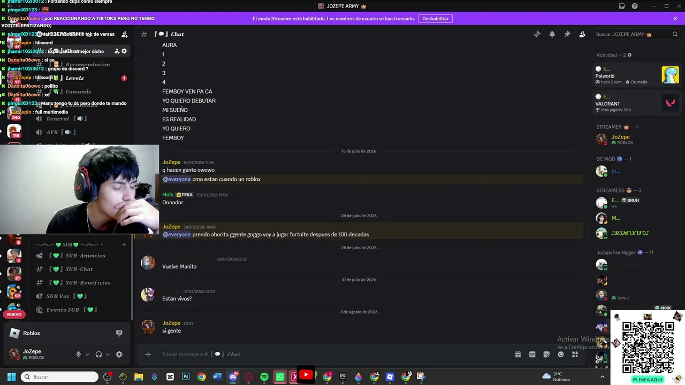Expand the headphones output options arrow

click(108, 355)
